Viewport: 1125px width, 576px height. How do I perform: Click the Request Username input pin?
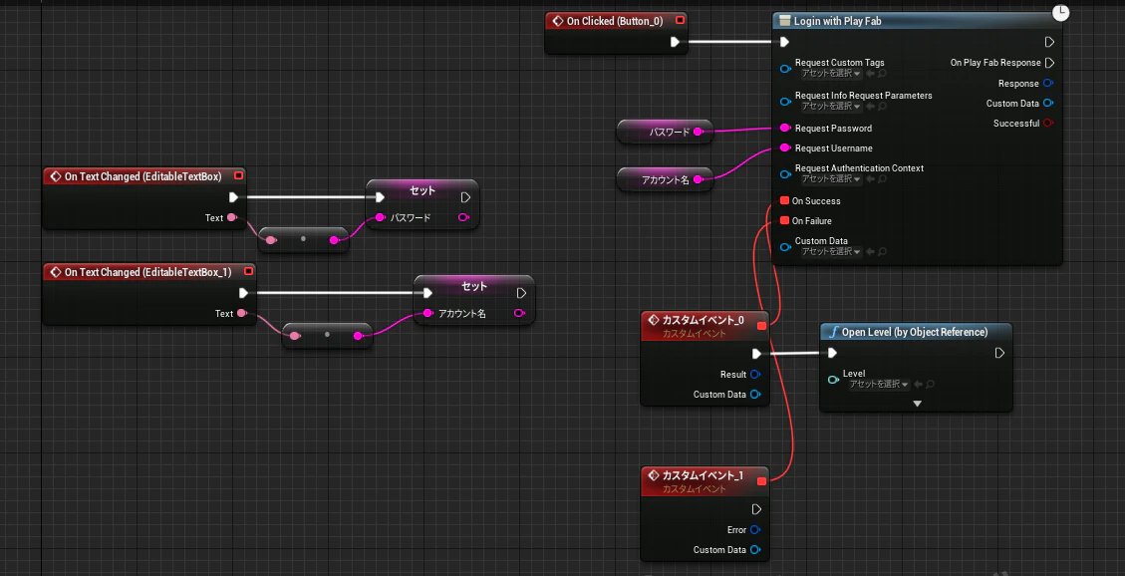coord(785,148)
